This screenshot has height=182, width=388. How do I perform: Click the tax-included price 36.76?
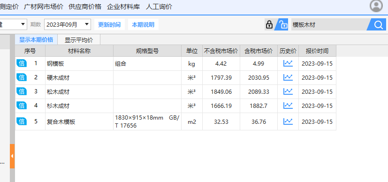pos(259,121)
